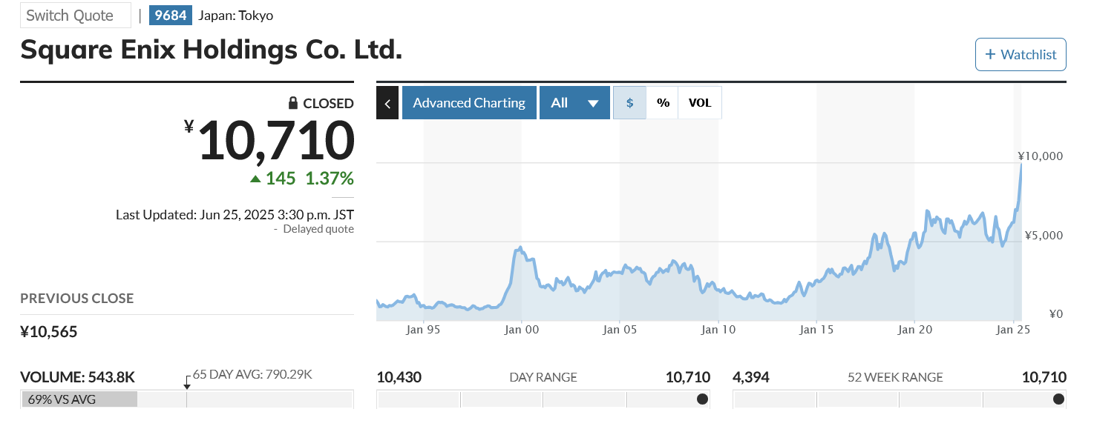This screenshot has width=1094, height=432.
Task: Switch the chart to percent (%) view
Action: (x=663, y=103)
